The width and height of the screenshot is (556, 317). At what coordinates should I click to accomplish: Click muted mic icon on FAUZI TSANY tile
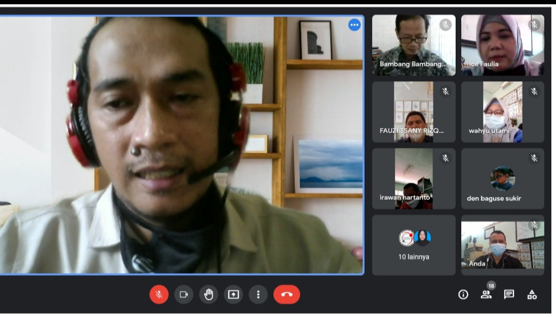pyautogui.click(x=445, y=92)
